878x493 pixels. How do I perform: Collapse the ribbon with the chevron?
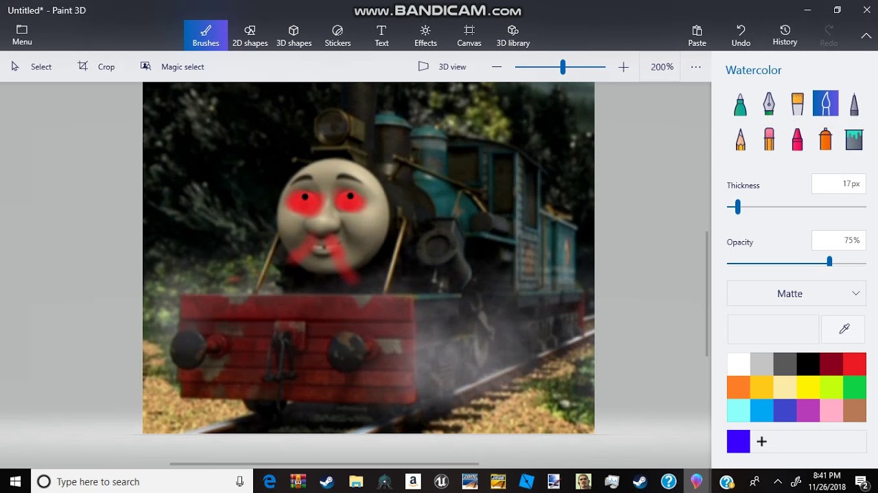(x=866, y=36)
